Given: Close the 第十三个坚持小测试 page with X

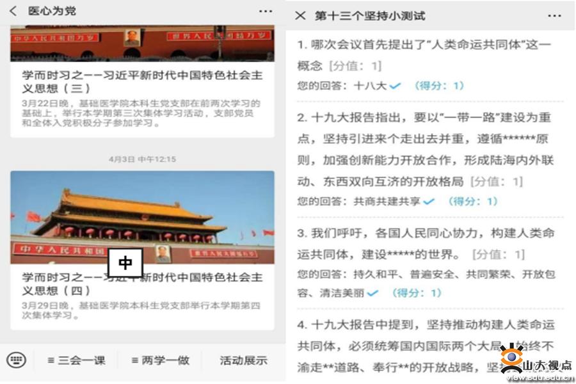Looking at the screenshot, I should coord(300,15).
